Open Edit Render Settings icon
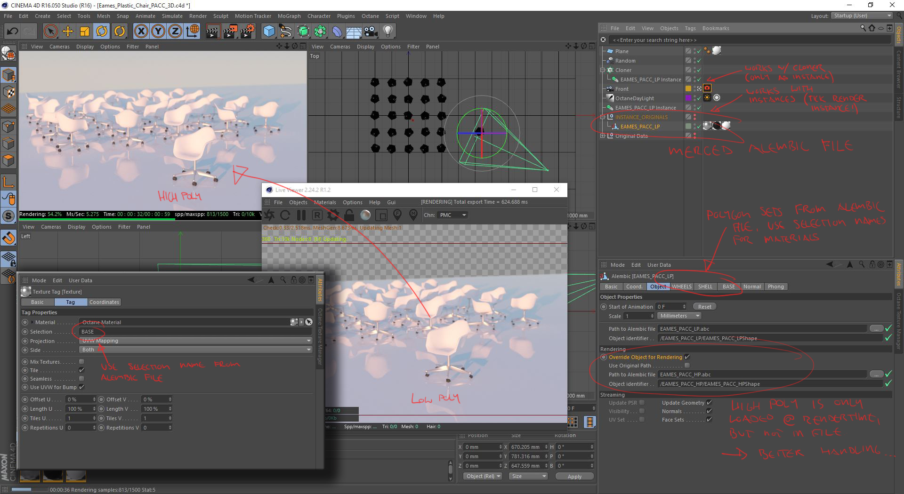 point(248,32)
